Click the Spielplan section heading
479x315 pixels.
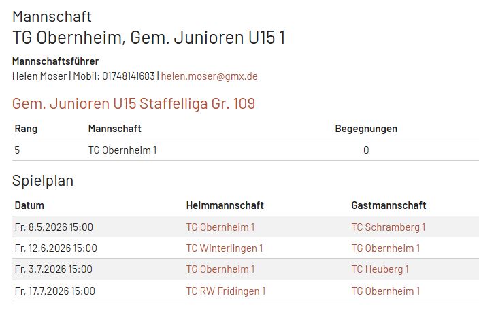coord(43,181)
